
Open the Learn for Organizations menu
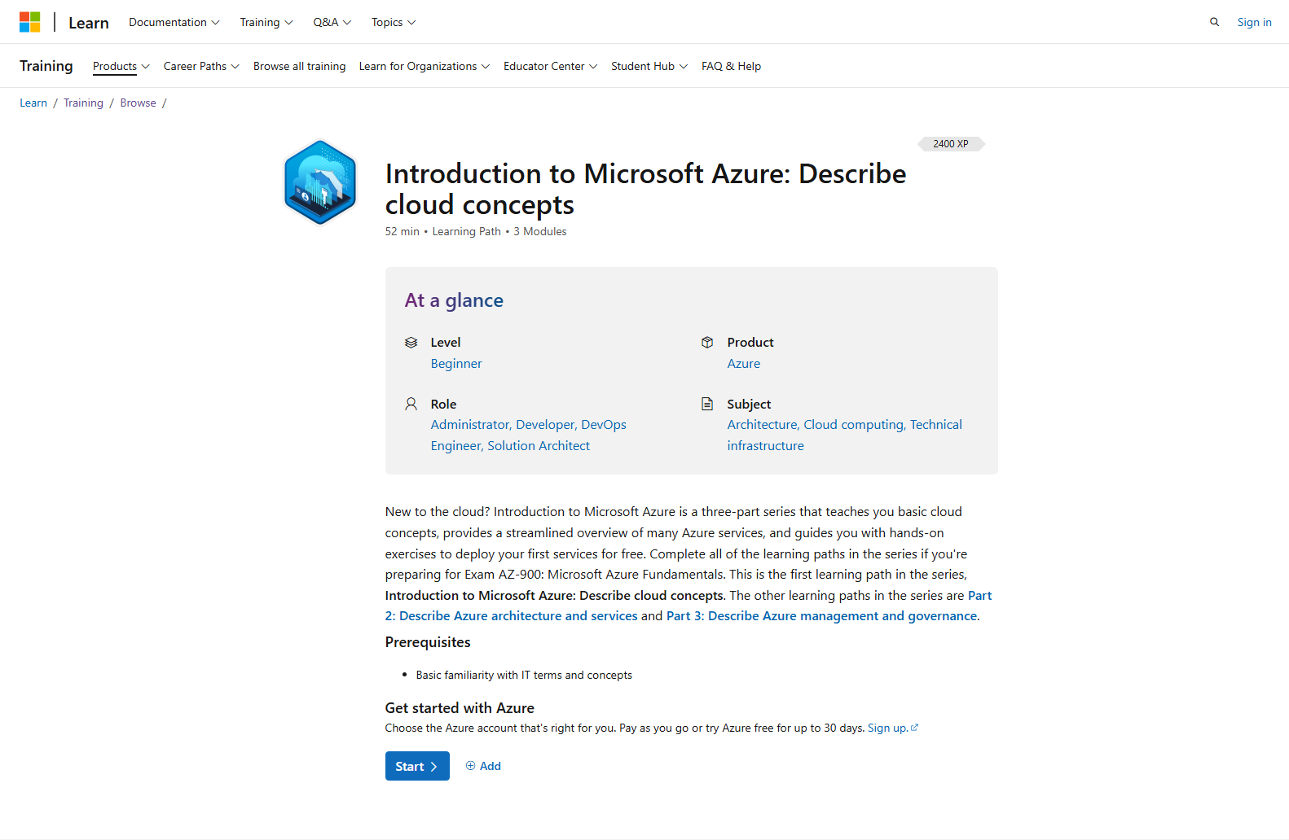(x=425, y=66)
